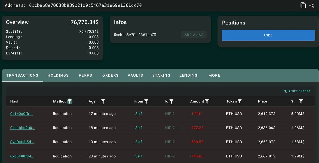319x163 pixels.
Task: Open transaction hash 0xb1bbd9b0...
Action: click(x=23, y=128)
